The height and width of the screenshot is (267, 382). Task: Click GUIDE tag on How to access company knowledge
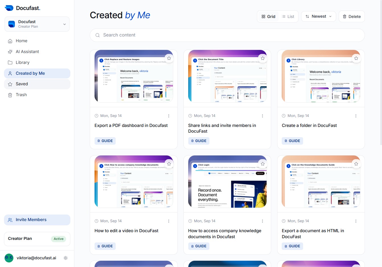click(199, 246)
